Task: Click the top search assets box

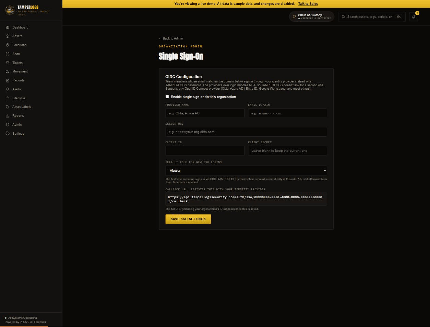Action: pos(372,16)
